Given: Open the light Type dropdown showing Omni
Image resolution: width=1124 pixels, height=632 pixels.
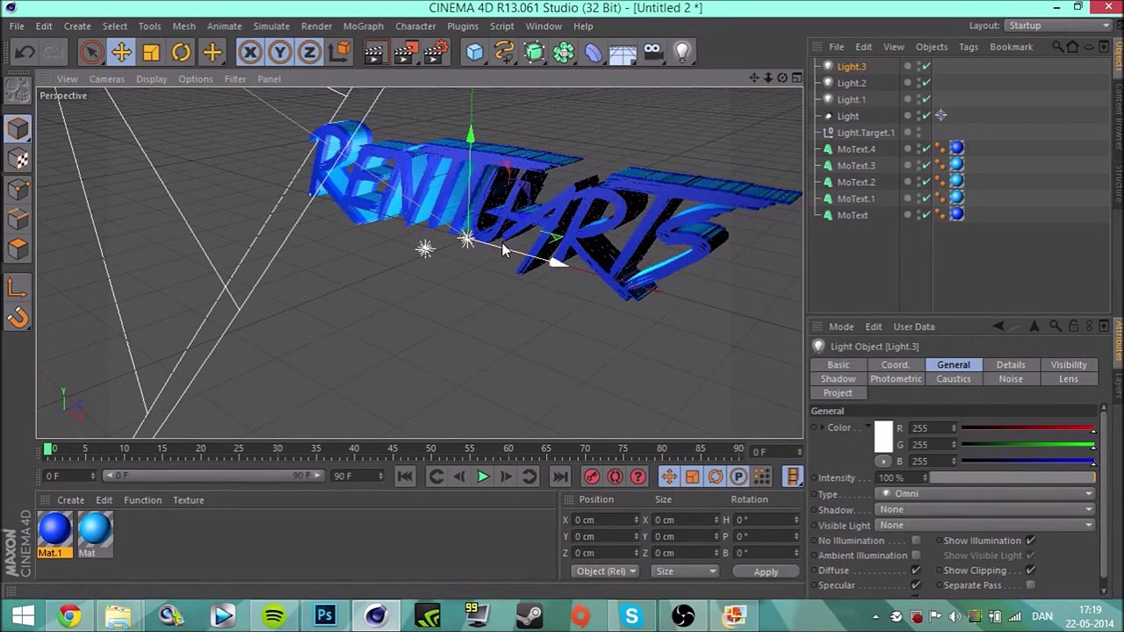Looking at the screenshot, I should pos(985,493).
